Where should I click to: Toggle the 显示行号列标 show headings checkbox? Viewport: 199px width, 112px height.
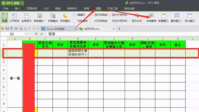pyautogui.click(x=110, y=15)
